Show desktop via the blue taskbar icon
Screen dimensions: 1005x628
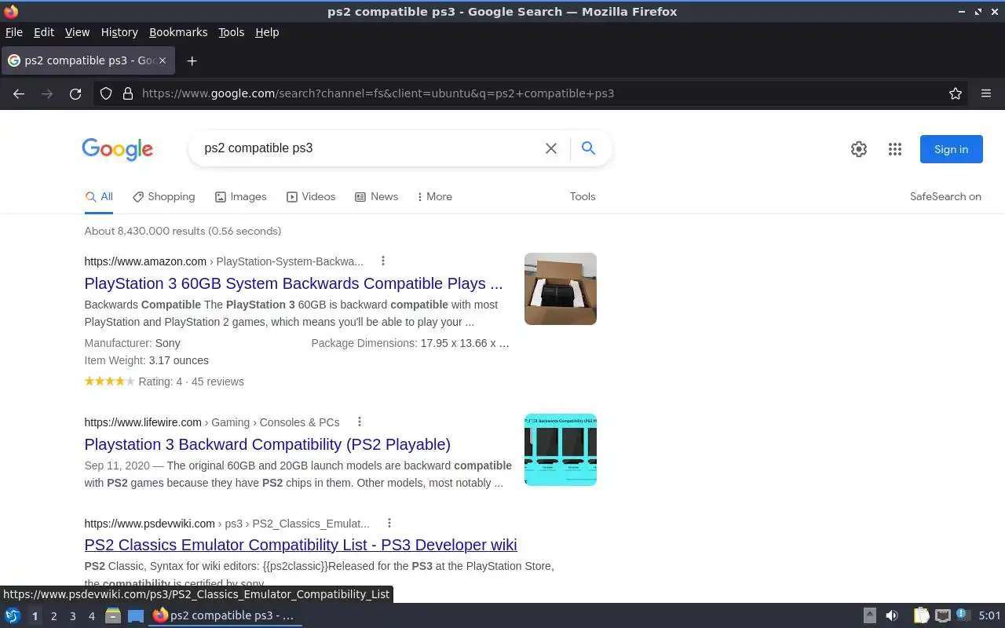[136, 615]
